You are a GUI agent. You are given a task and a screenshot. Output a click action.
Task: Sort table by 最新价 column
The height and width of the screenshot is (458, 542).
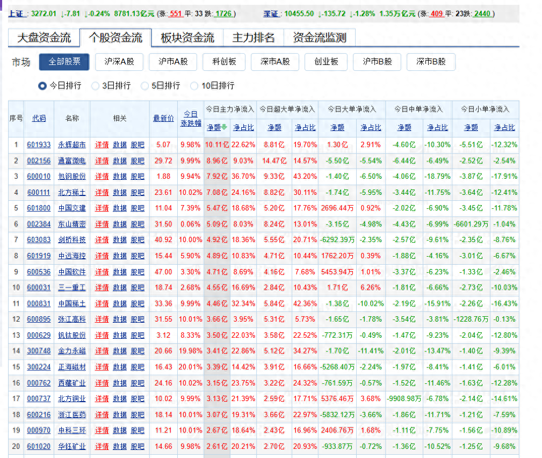point(163,118)
